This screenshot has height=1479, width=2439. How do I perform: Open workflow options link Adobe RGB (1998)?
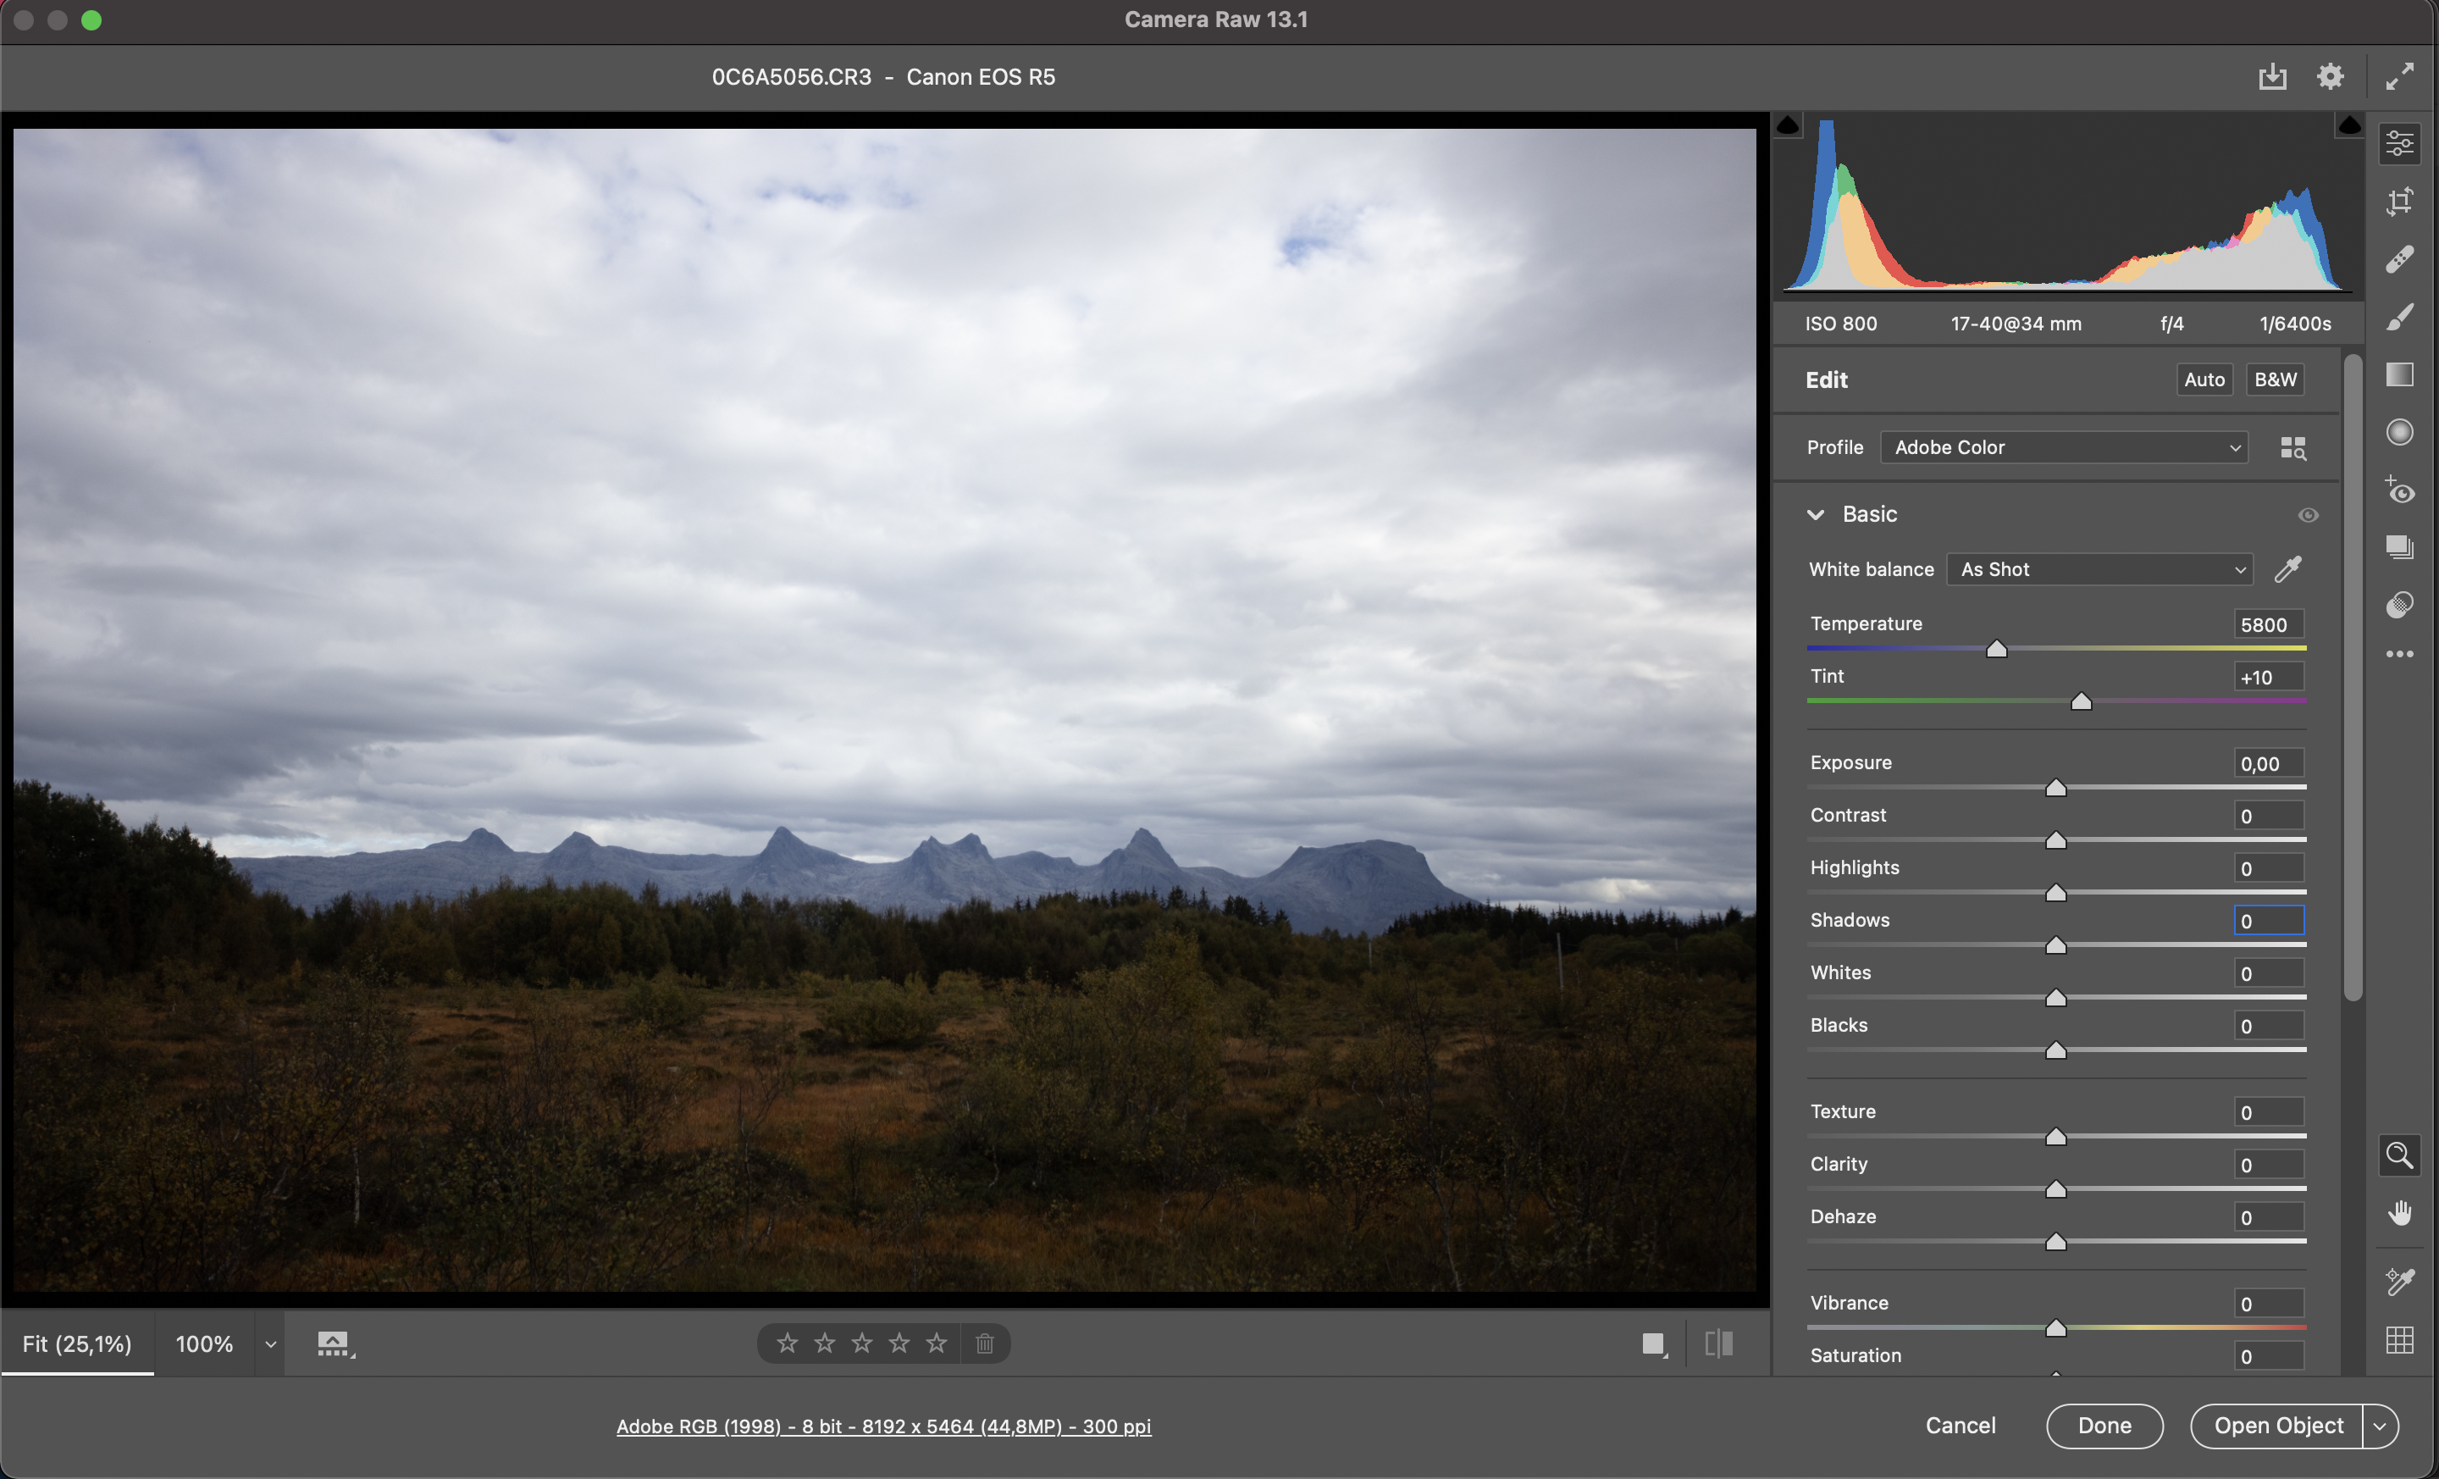click(883, 1426)
